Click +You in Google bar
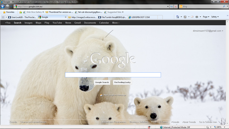The height and width of the screenshot is (129, 229). pyautogui.click(x=8, y=23)
